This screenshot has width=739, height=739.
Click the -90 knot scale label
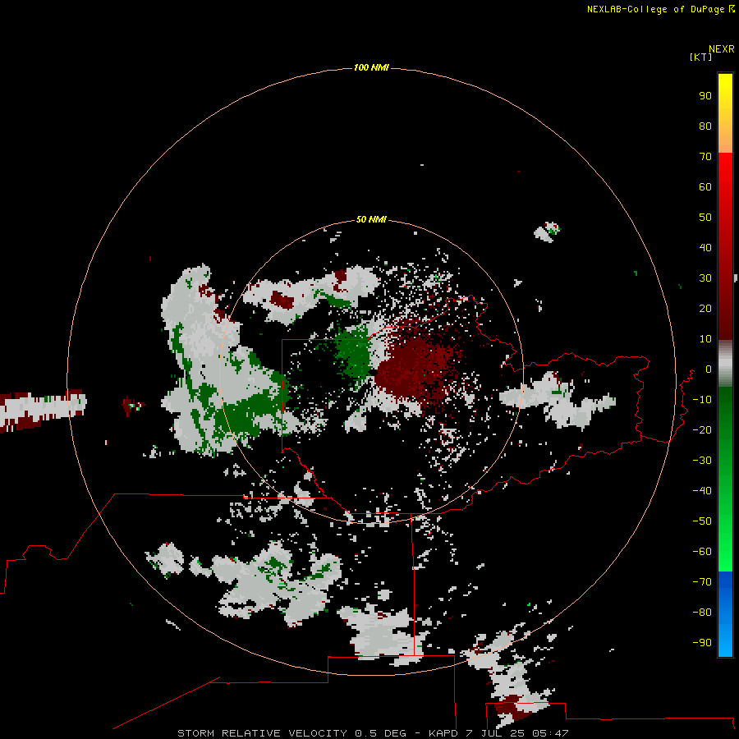(702, 643)
